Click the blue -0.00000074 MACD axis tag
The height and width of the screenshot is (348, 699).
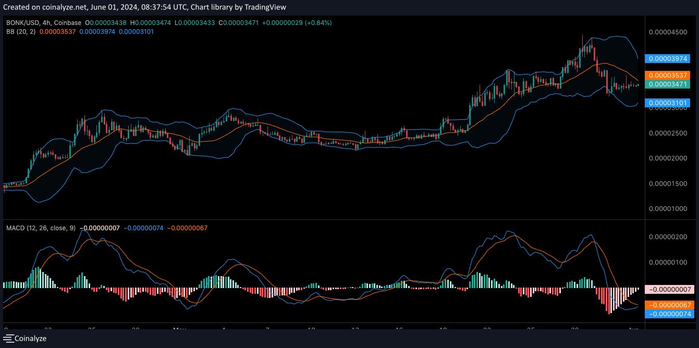669,314
